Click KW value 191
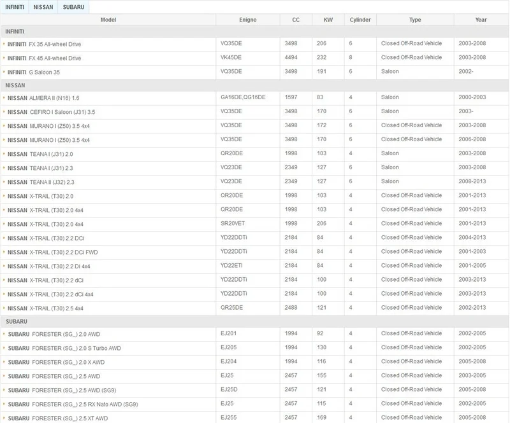Screen dimensions: 510x423 point(321,71)
